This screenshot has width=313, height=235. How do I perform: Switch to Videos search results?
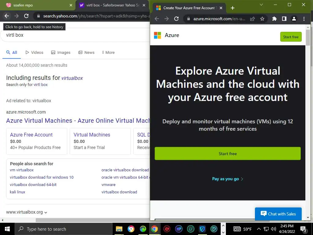(34, 52)
